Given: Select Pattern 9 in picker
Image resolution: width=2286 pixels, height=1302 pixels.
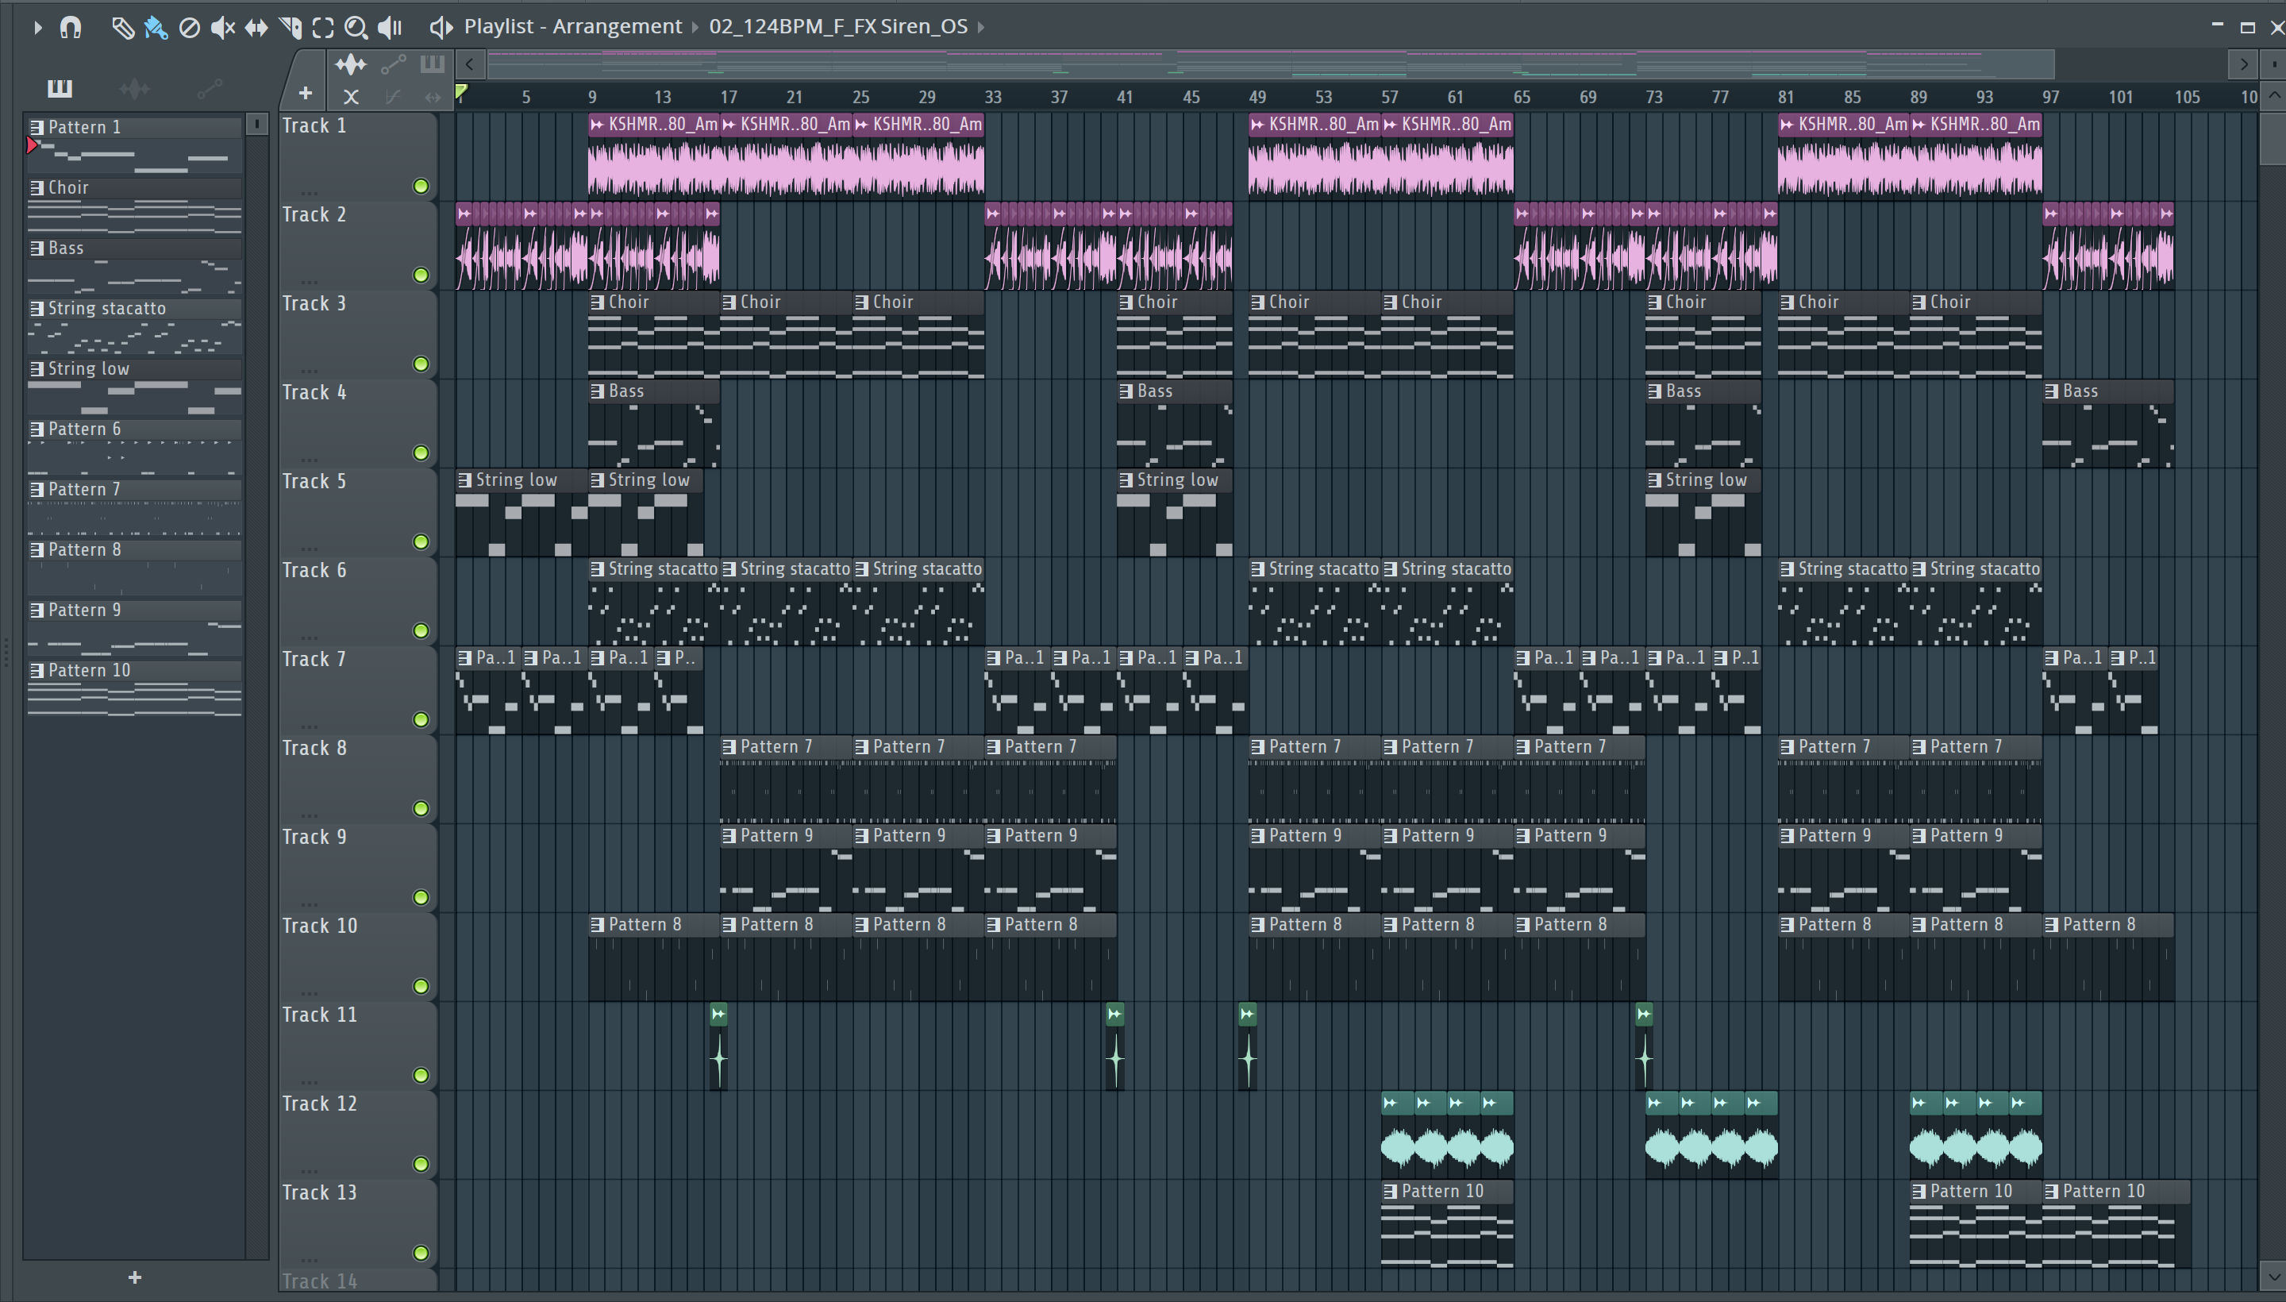Looking at the screenshot, I should [x=134, y=628].
